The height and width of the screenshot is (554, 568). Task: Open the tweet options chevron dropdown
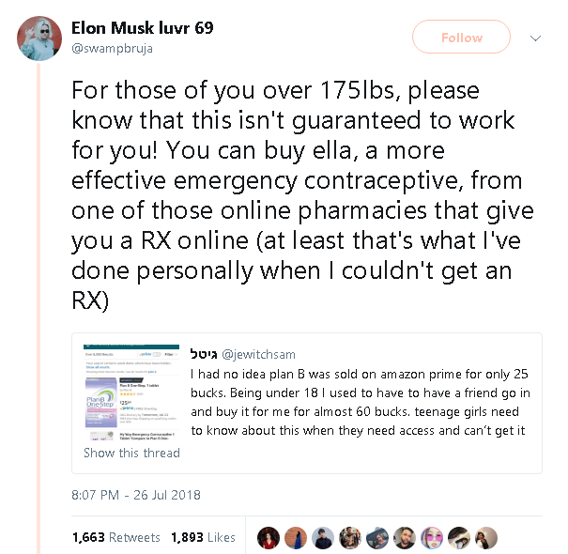pos(536,38)
